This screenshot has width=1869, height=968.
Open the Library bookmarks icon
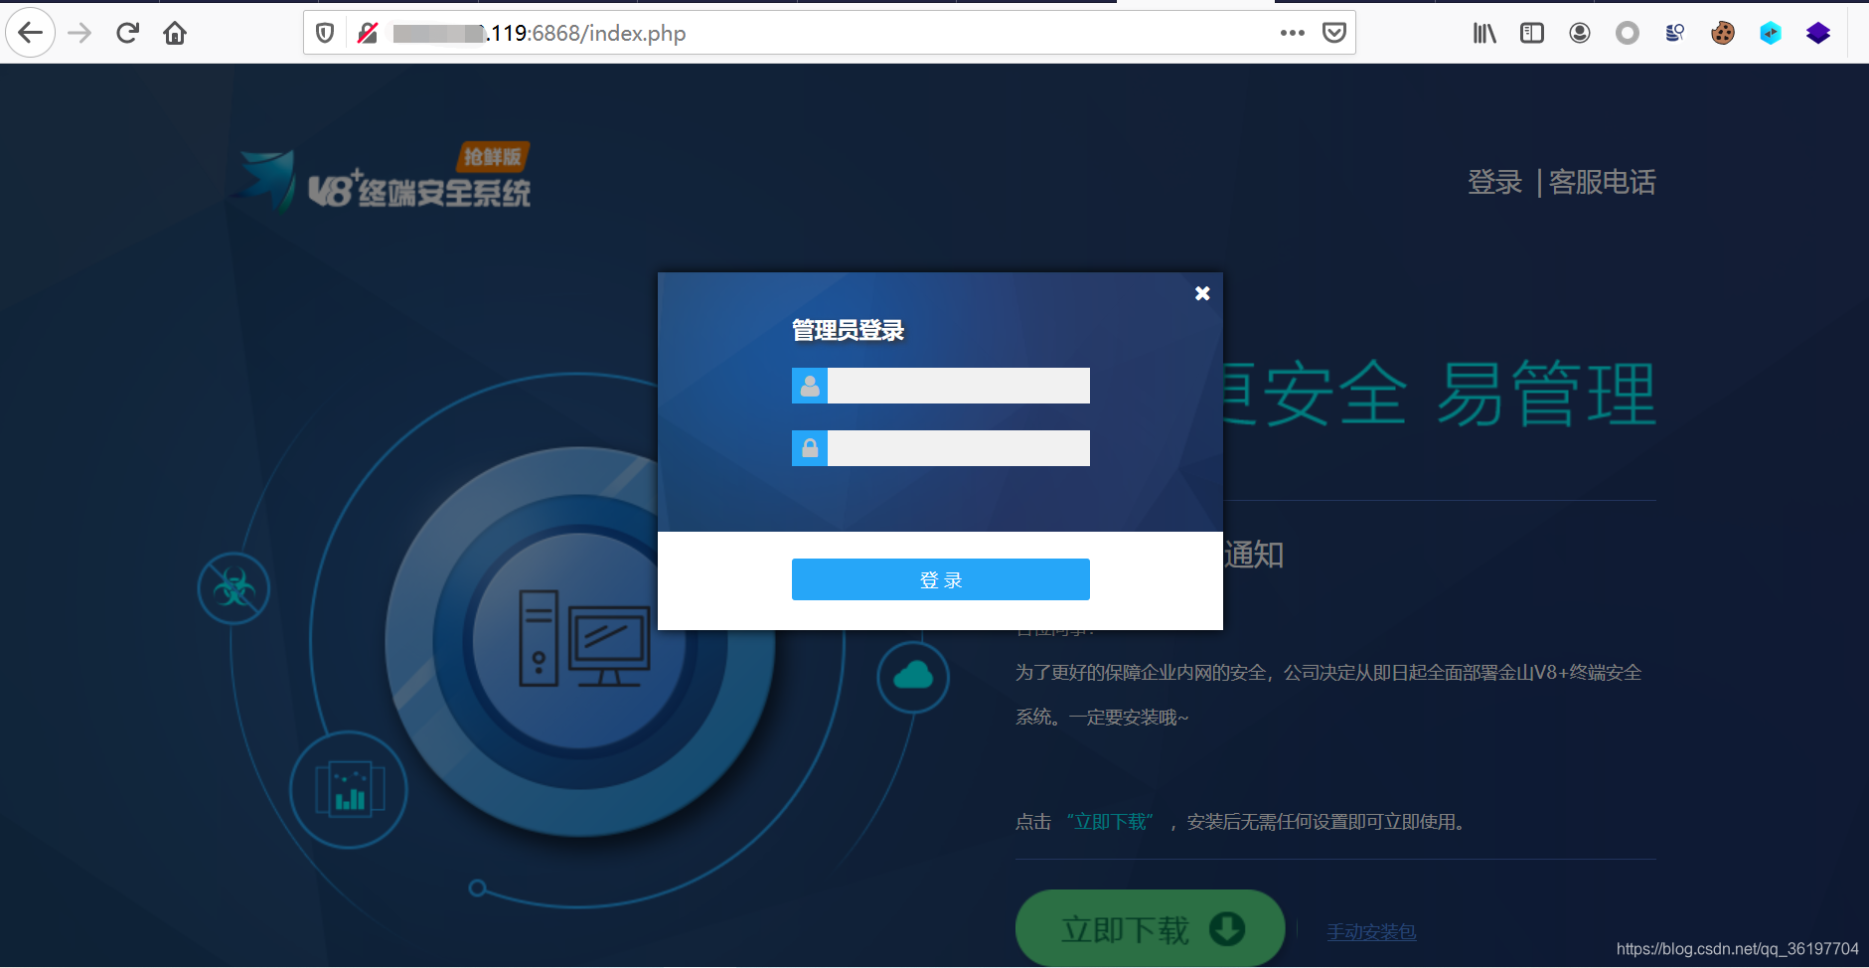tap(1484, 33)
